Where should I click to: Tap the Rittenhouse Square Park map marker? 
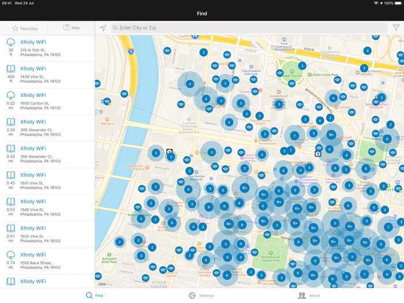271,253
